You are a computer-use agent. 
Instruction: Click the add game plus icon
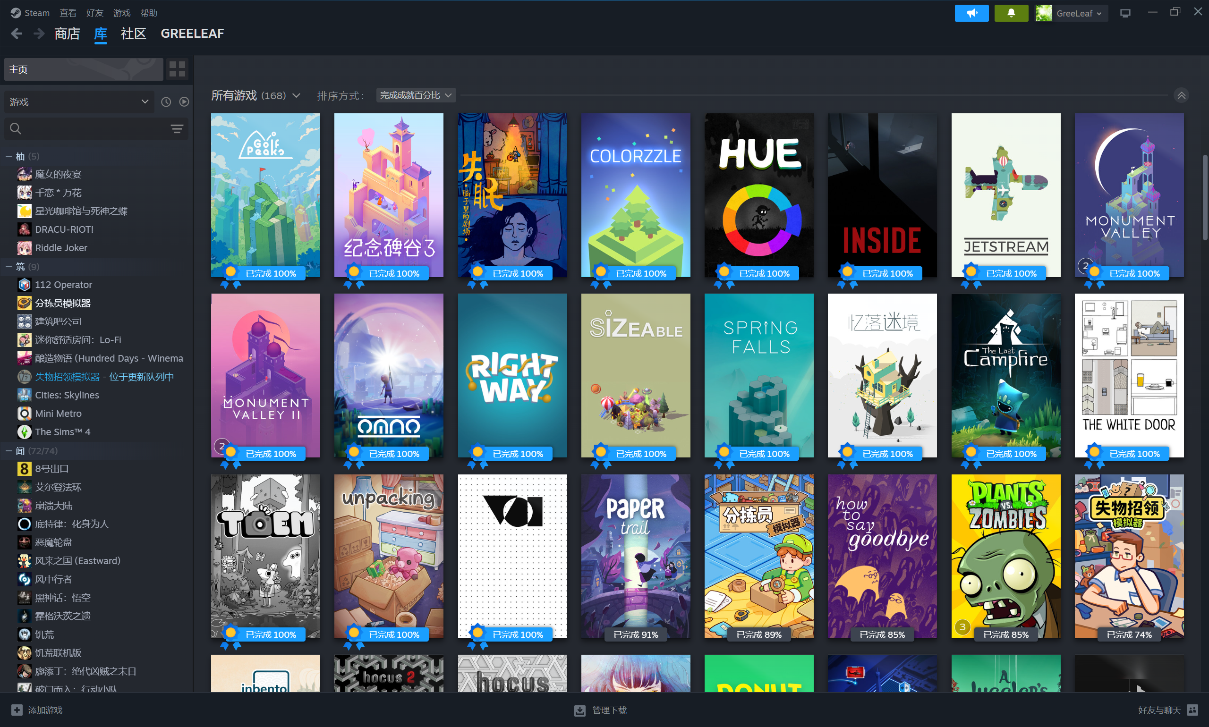click(x=17, y=710)
